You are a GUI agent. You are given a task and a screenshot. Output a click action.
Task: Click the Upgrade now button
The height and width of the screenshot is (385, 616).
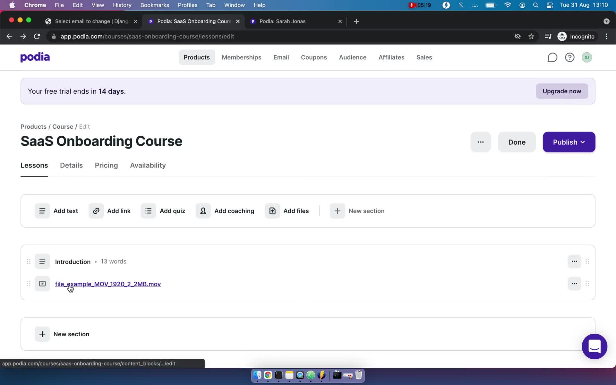pos(561,91)
